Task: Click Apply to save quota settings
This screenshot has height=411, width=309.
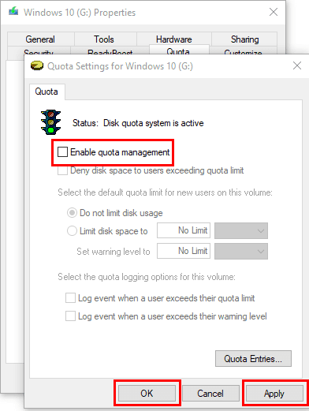Action: (x=274, y=394)
